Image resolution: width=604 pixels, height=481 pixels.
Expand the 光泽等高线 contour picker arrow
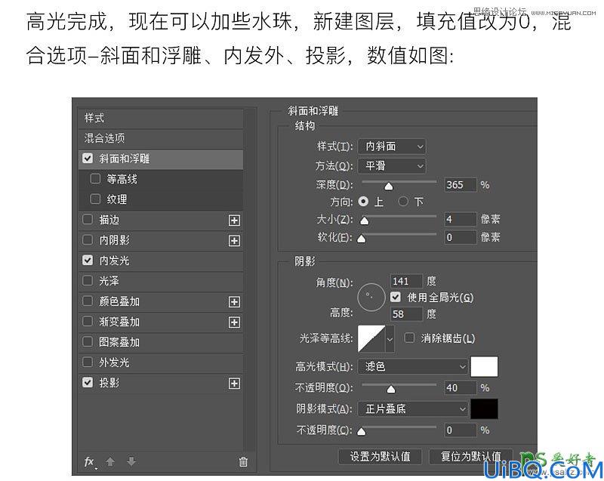(x=390, y=339)
